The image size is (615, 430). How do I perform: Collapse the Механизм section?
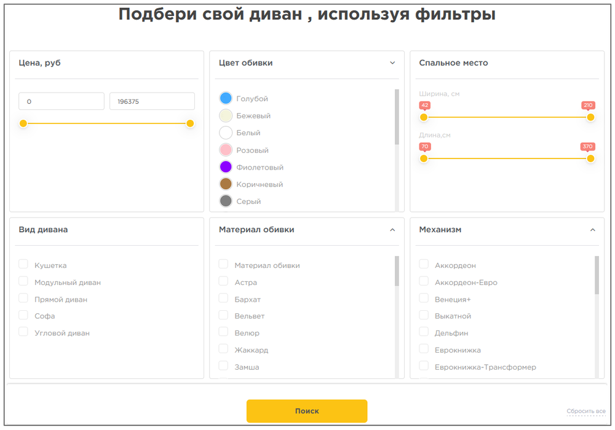click(592, 229)
